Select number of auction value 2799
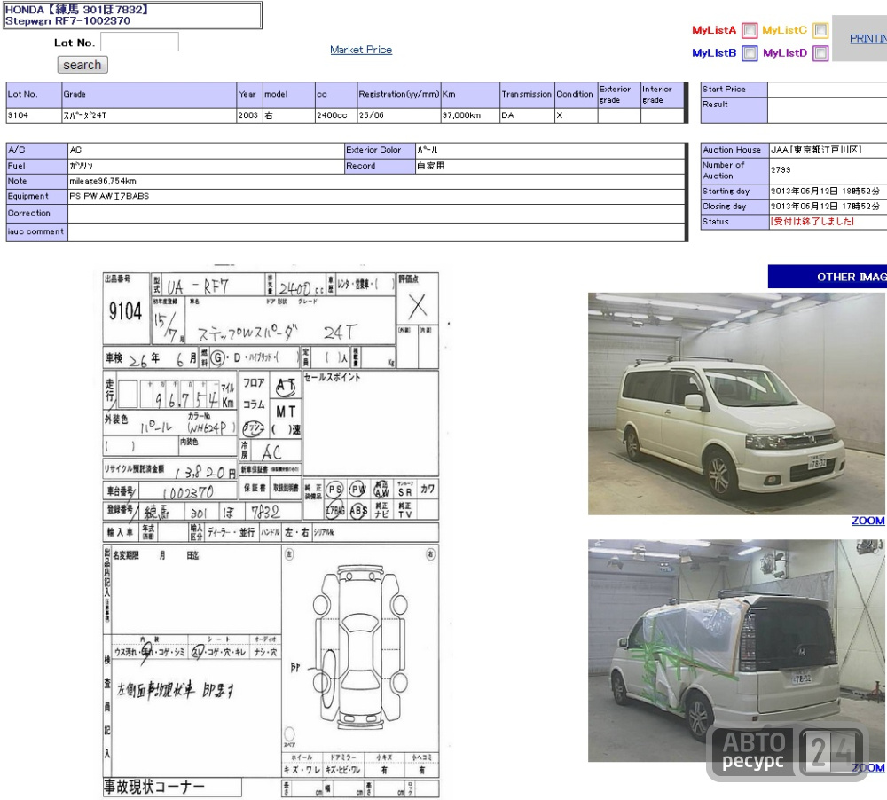887x800 pixels. pyautogui.click(x=781, y=169)
